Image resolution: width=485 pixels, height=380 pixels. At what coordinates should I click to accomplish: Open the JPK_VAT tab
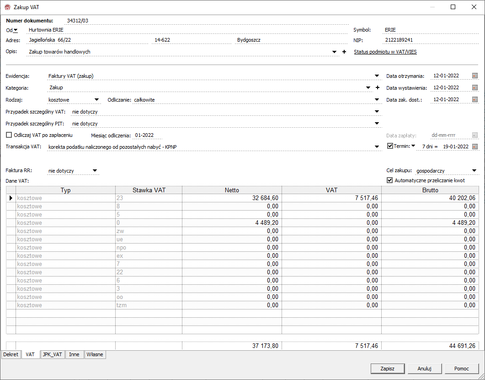(x=52, y=354)
